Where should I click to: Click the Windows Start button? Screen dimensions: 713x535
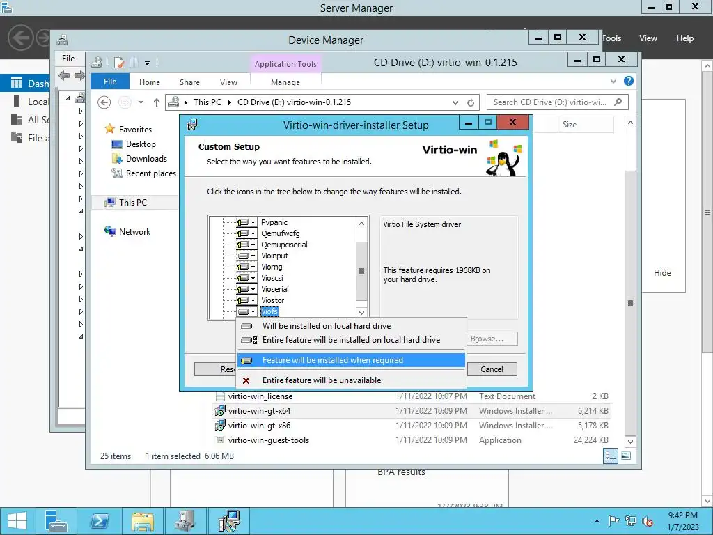click(17, 521)
